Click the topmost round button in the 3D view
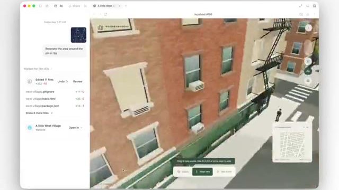The image size is (339, 190). point(308,28)
